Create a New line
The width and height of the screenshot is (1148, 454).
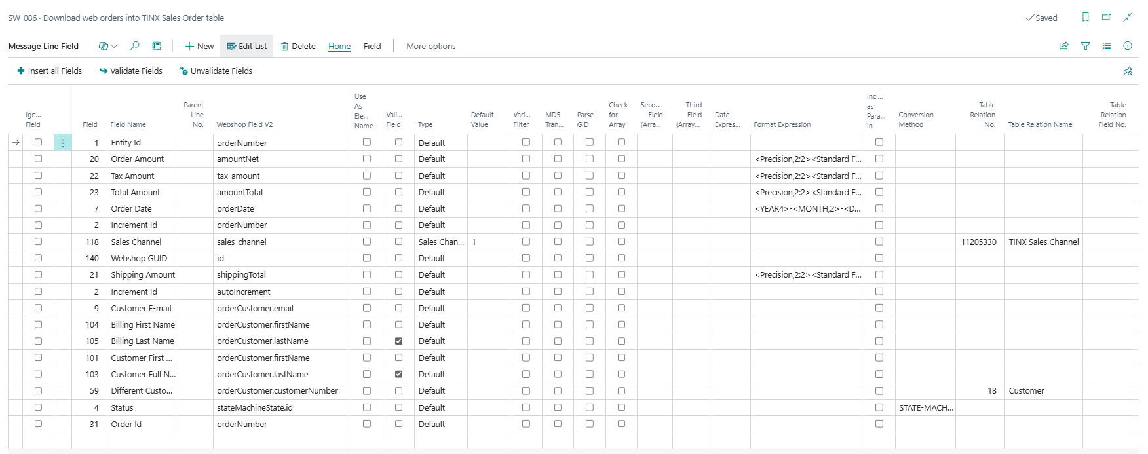199,46
